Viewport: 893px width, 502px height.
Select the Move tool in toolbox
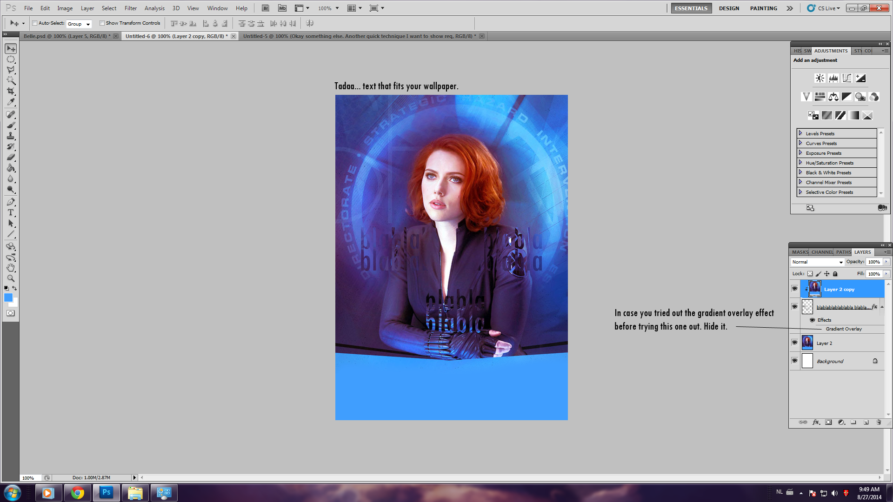point(11,49)
